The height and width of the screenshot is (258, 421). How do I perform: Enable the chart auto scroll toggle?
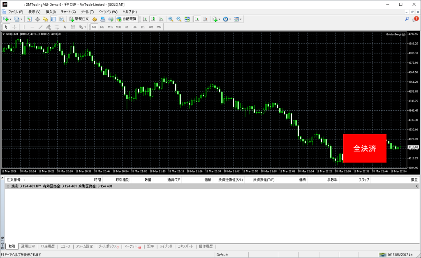pyautogui.click(x=197, y=19)
